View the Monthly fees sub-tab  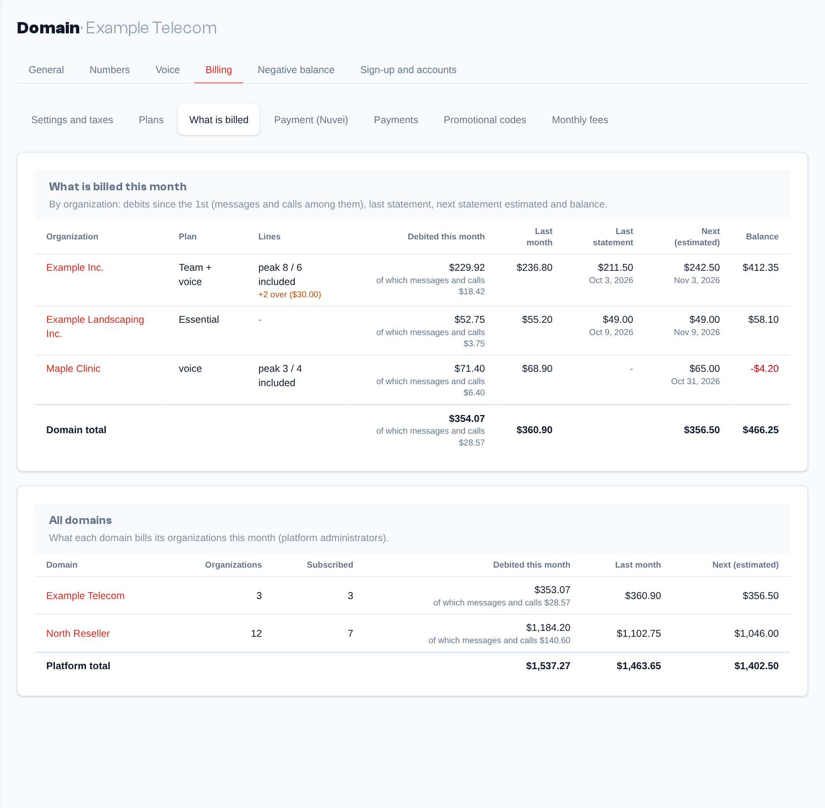pos(580,120)
